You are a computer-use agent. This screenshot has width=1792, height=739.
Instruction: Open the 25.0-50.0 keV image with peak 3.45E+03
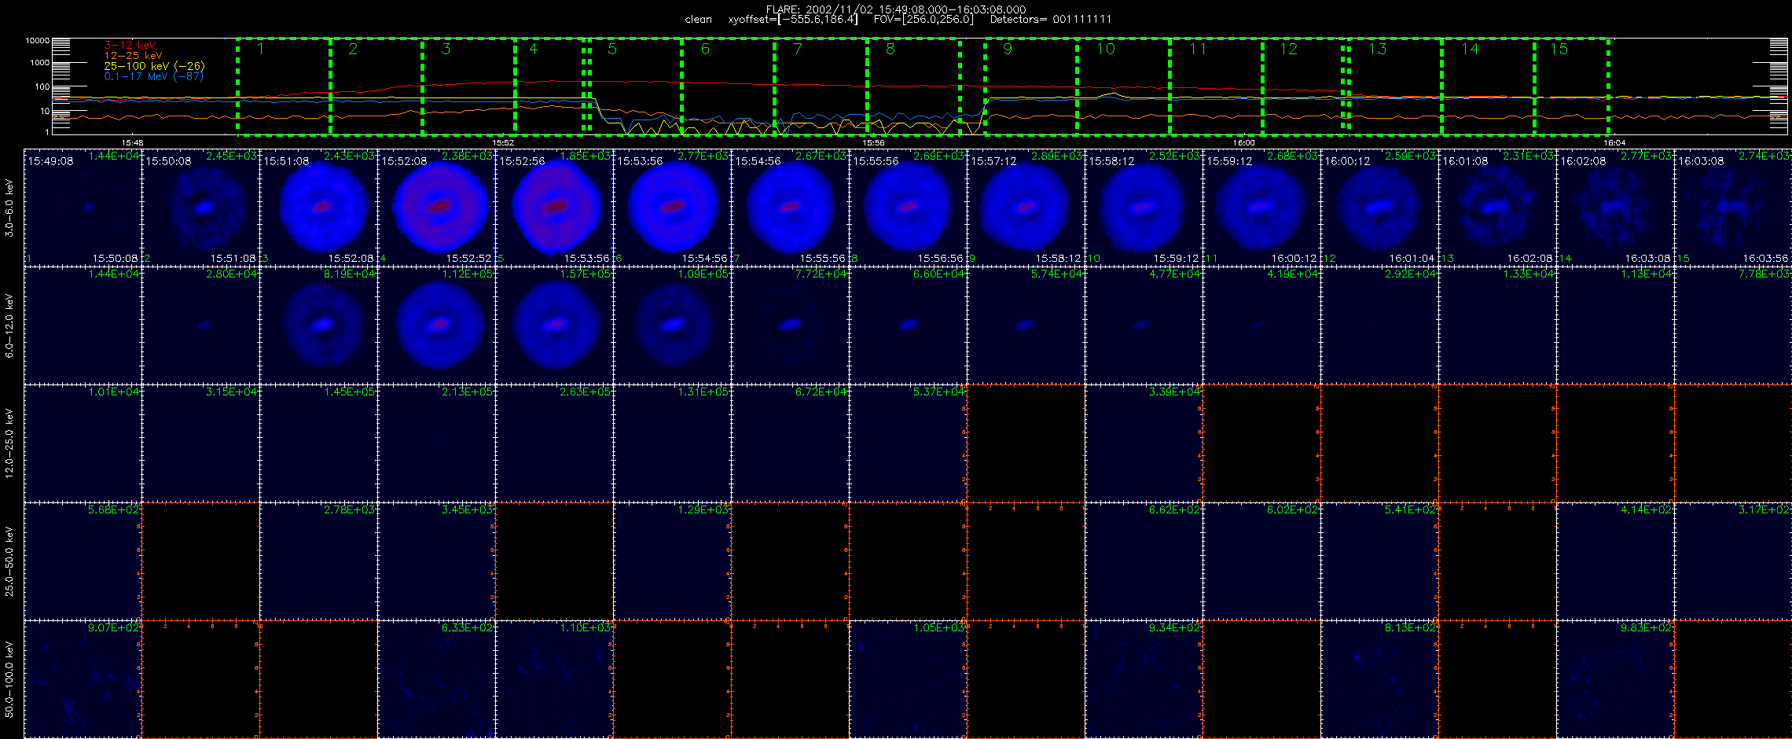point(437,561)
